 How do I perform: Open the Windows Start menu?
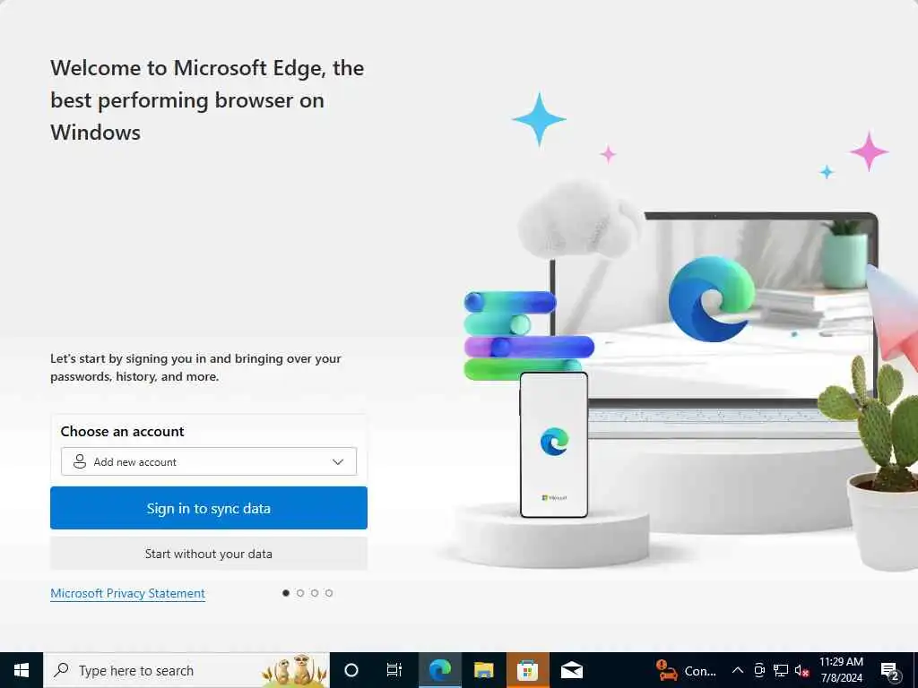pyautogui.click(x=22, y=670)
